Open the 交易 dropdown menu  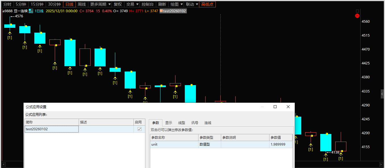[132, 4]
